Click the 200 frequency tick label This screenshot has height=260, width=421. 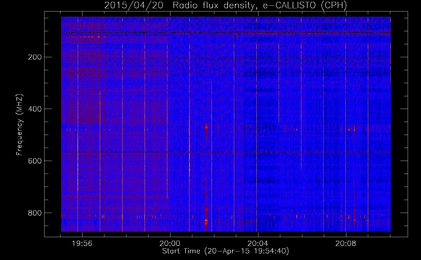tap(35, 57)
